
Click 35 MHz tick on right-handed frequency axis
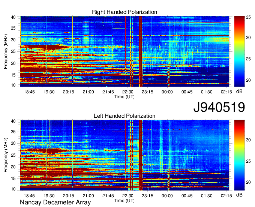coord(13,28)
